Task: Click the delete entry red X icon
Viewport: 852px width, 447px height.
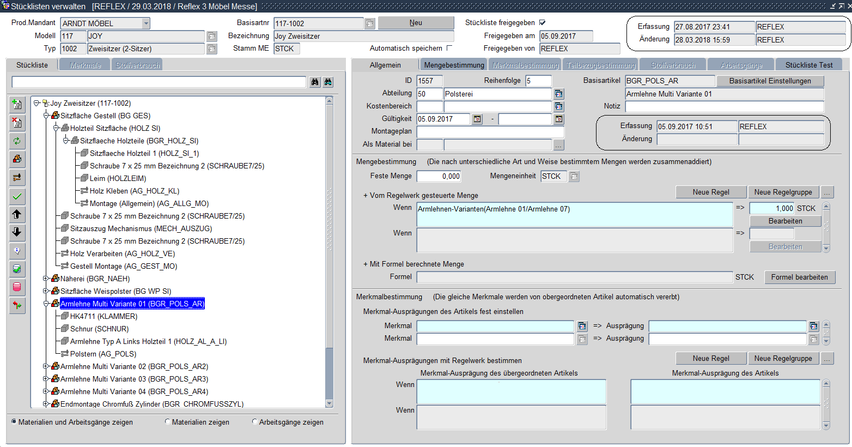Action: coord(17,123)
